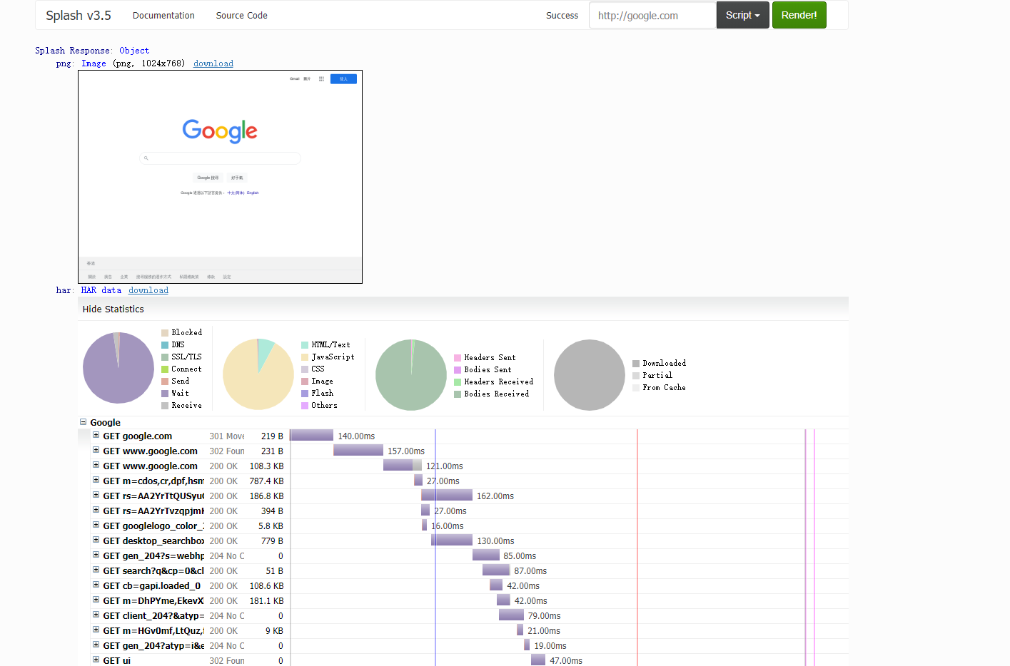Expand the 302 GET www.google.com request
1010x666 pixels.
96,450
